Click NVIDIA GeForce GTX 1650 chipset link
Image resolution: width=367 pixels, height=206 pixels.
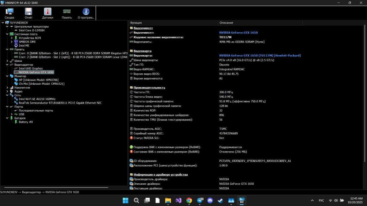click(x=238, y=33)
